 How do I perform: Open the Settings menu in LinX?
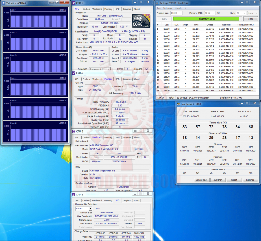click(167, 8)
